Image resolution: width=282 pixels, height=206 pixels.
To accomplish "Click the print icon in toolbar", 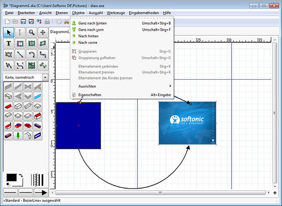I will [x=47, y=22].
